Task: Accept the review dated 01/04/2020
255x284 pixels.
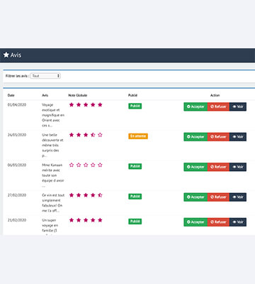Action: pos(195,106)
